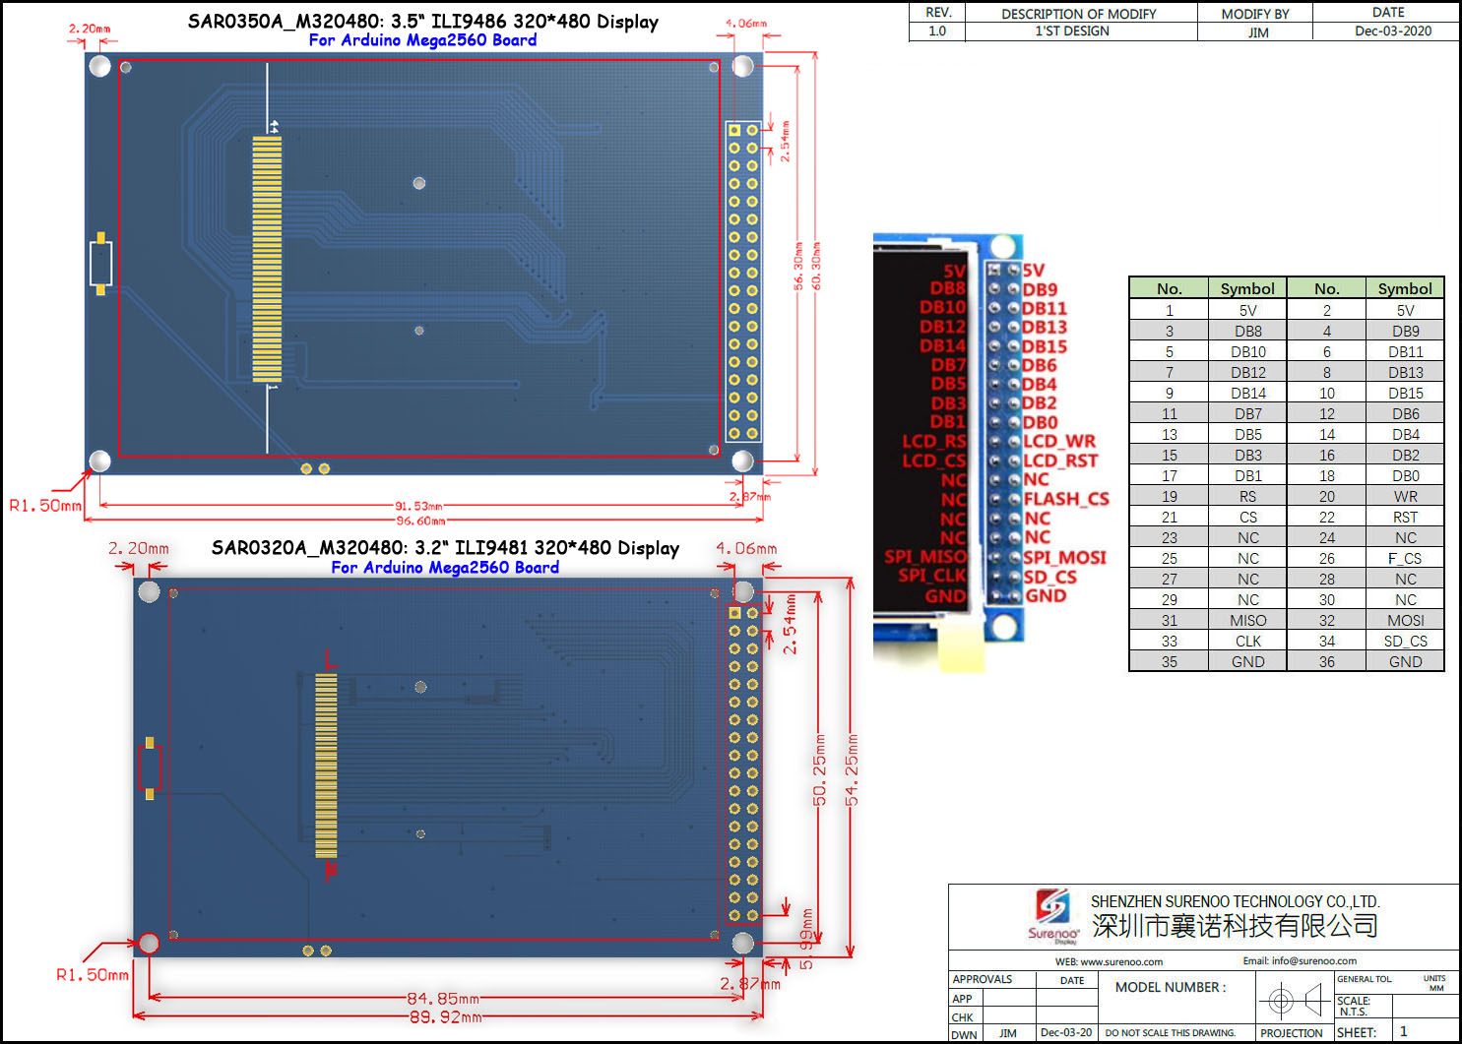Click the Surenoo company logo
The height and width of the screenshot is (1044, 1462).
[1053, 914]
